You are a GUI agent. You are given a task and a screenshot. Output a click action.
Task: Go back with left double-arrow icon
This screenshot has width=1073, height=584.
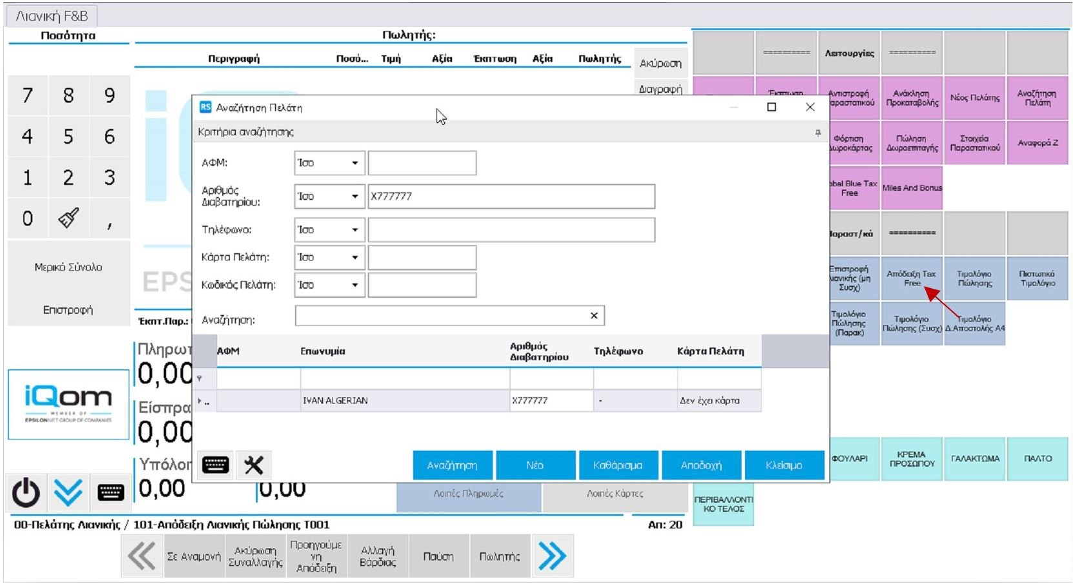point(141,556)
